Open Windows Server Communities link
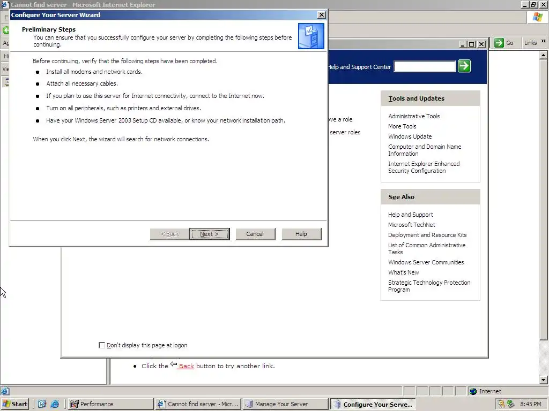Viewport: 549px width, 411px height. pyautogui.click(x=426, y=262)
